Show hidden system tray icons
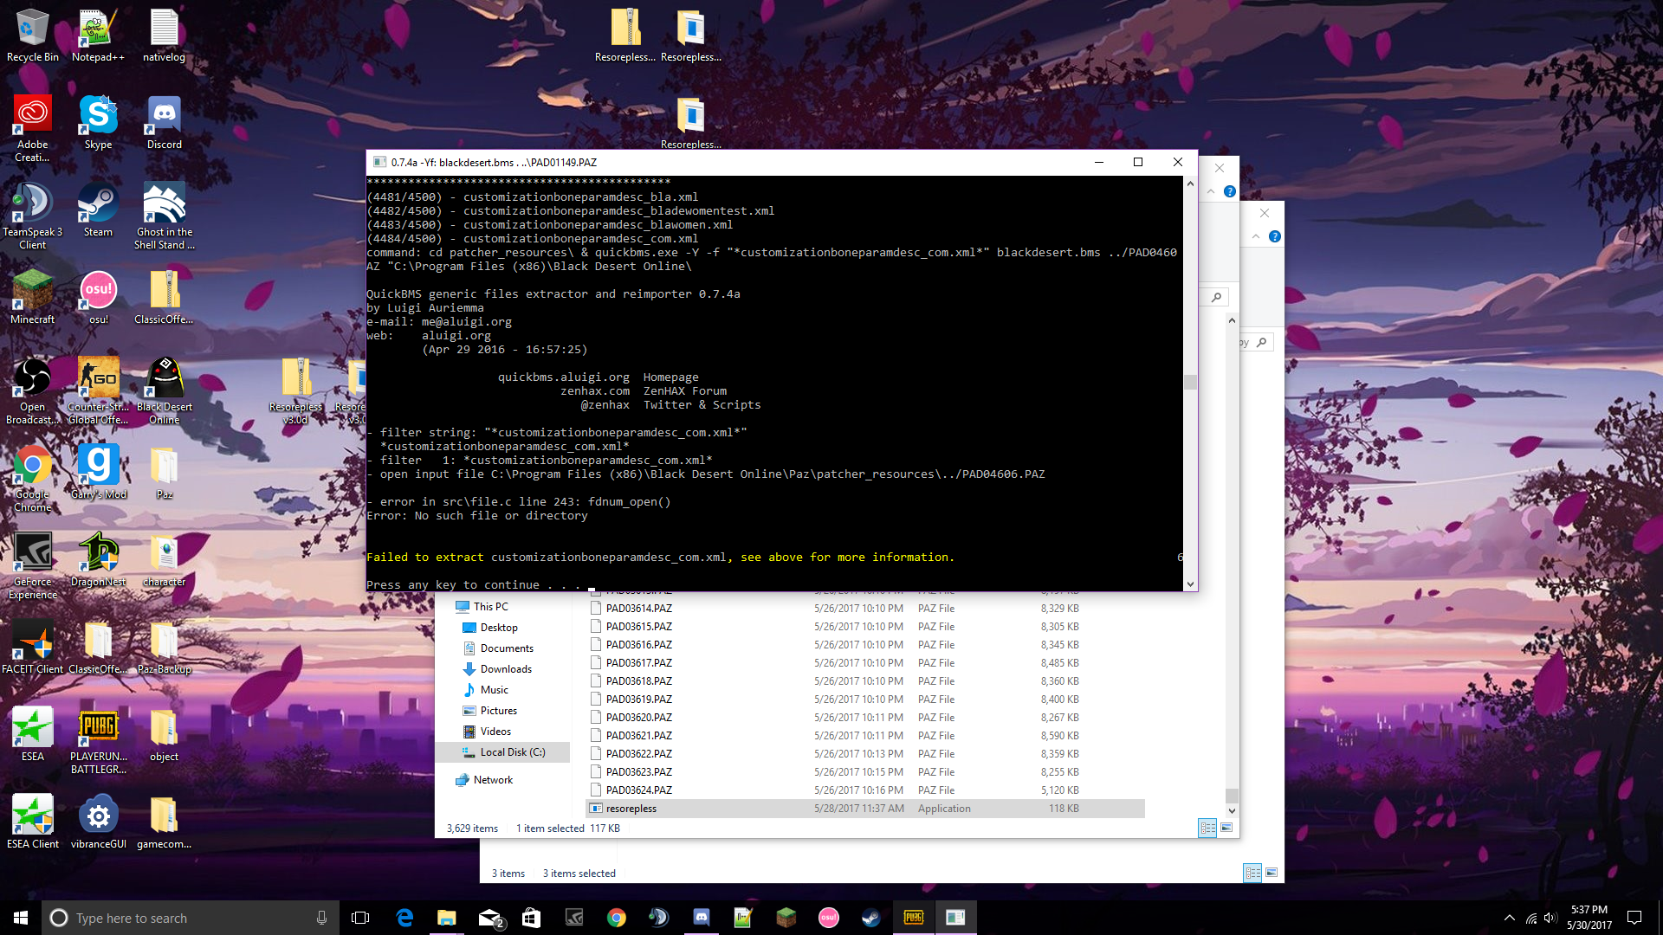Viewport: 1663px width, 935px height. [x=1510, y=918]
